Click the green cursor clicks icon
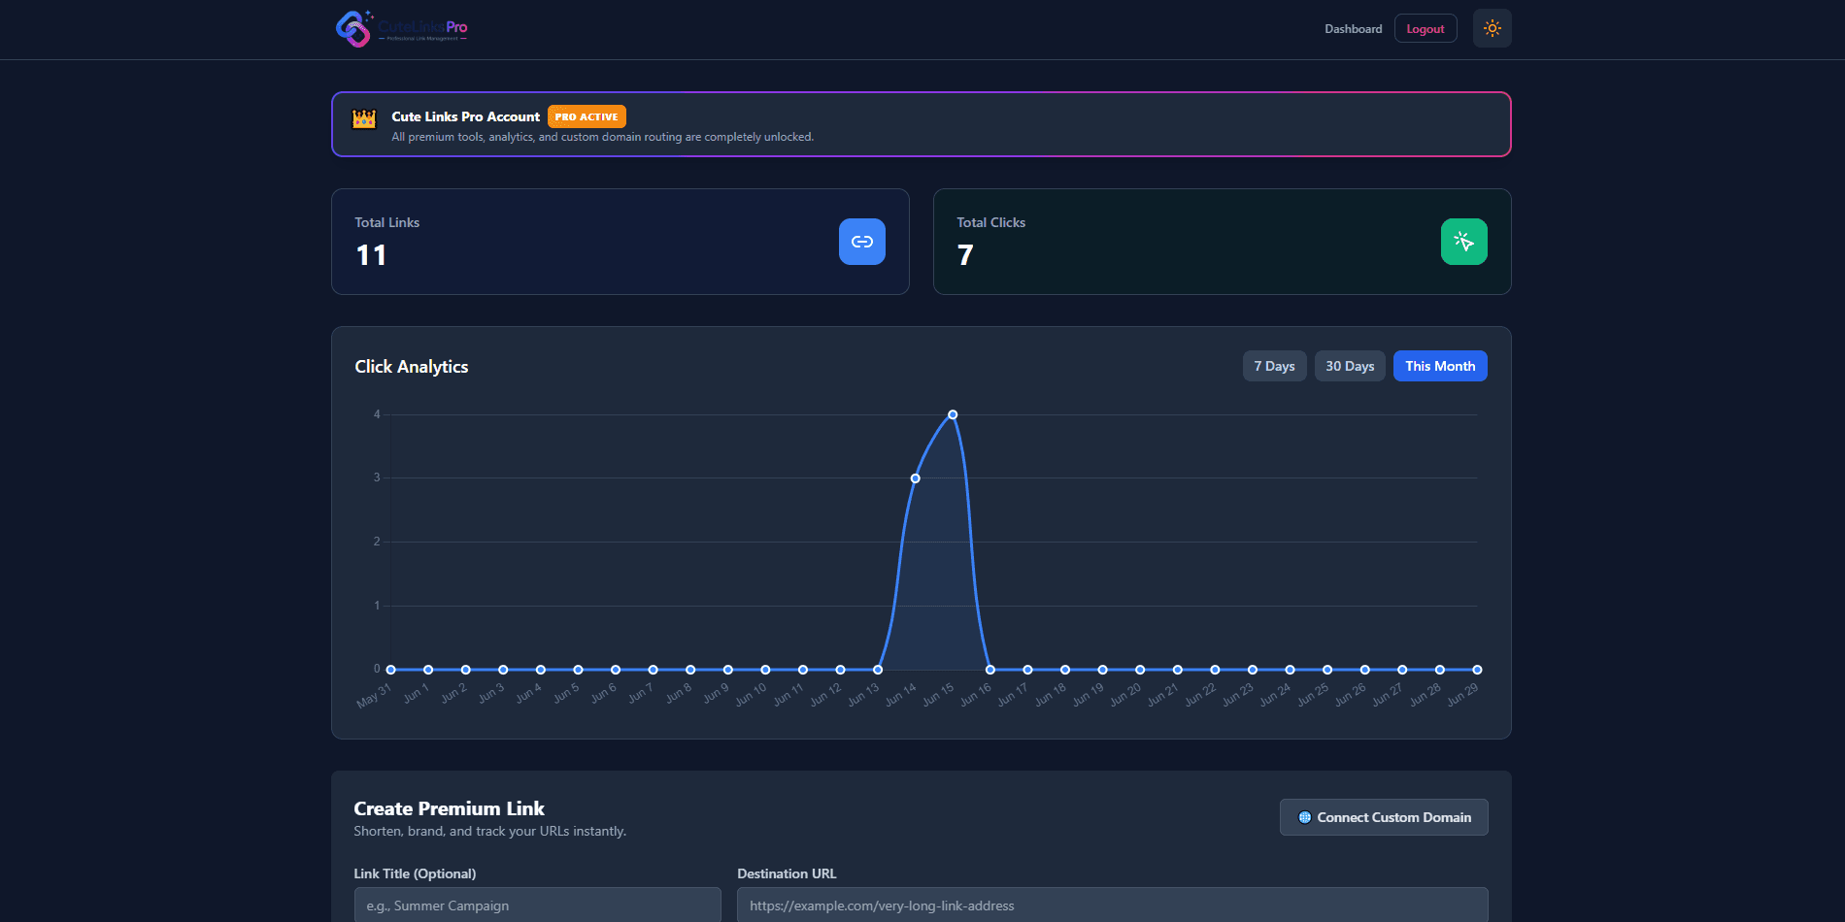Viewport: 1845px width, 922px height. [x=1464, y=242]
